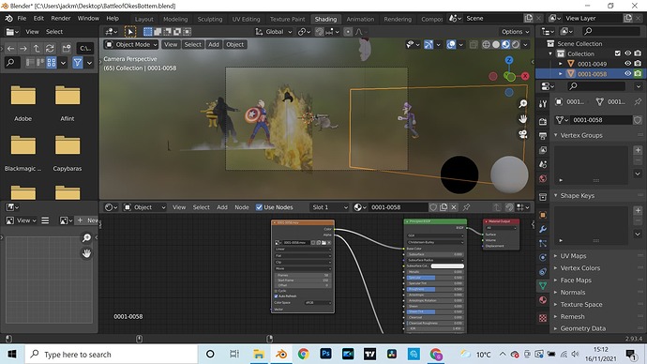
Task: Go back in file browser
Action: pyautogui.click(x=10, y=48)
